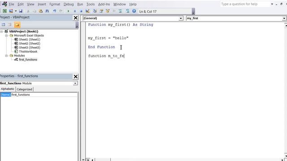Switch to the Alphabetic tab
This screenshot has width=287, height=161.
coord(8,89)
